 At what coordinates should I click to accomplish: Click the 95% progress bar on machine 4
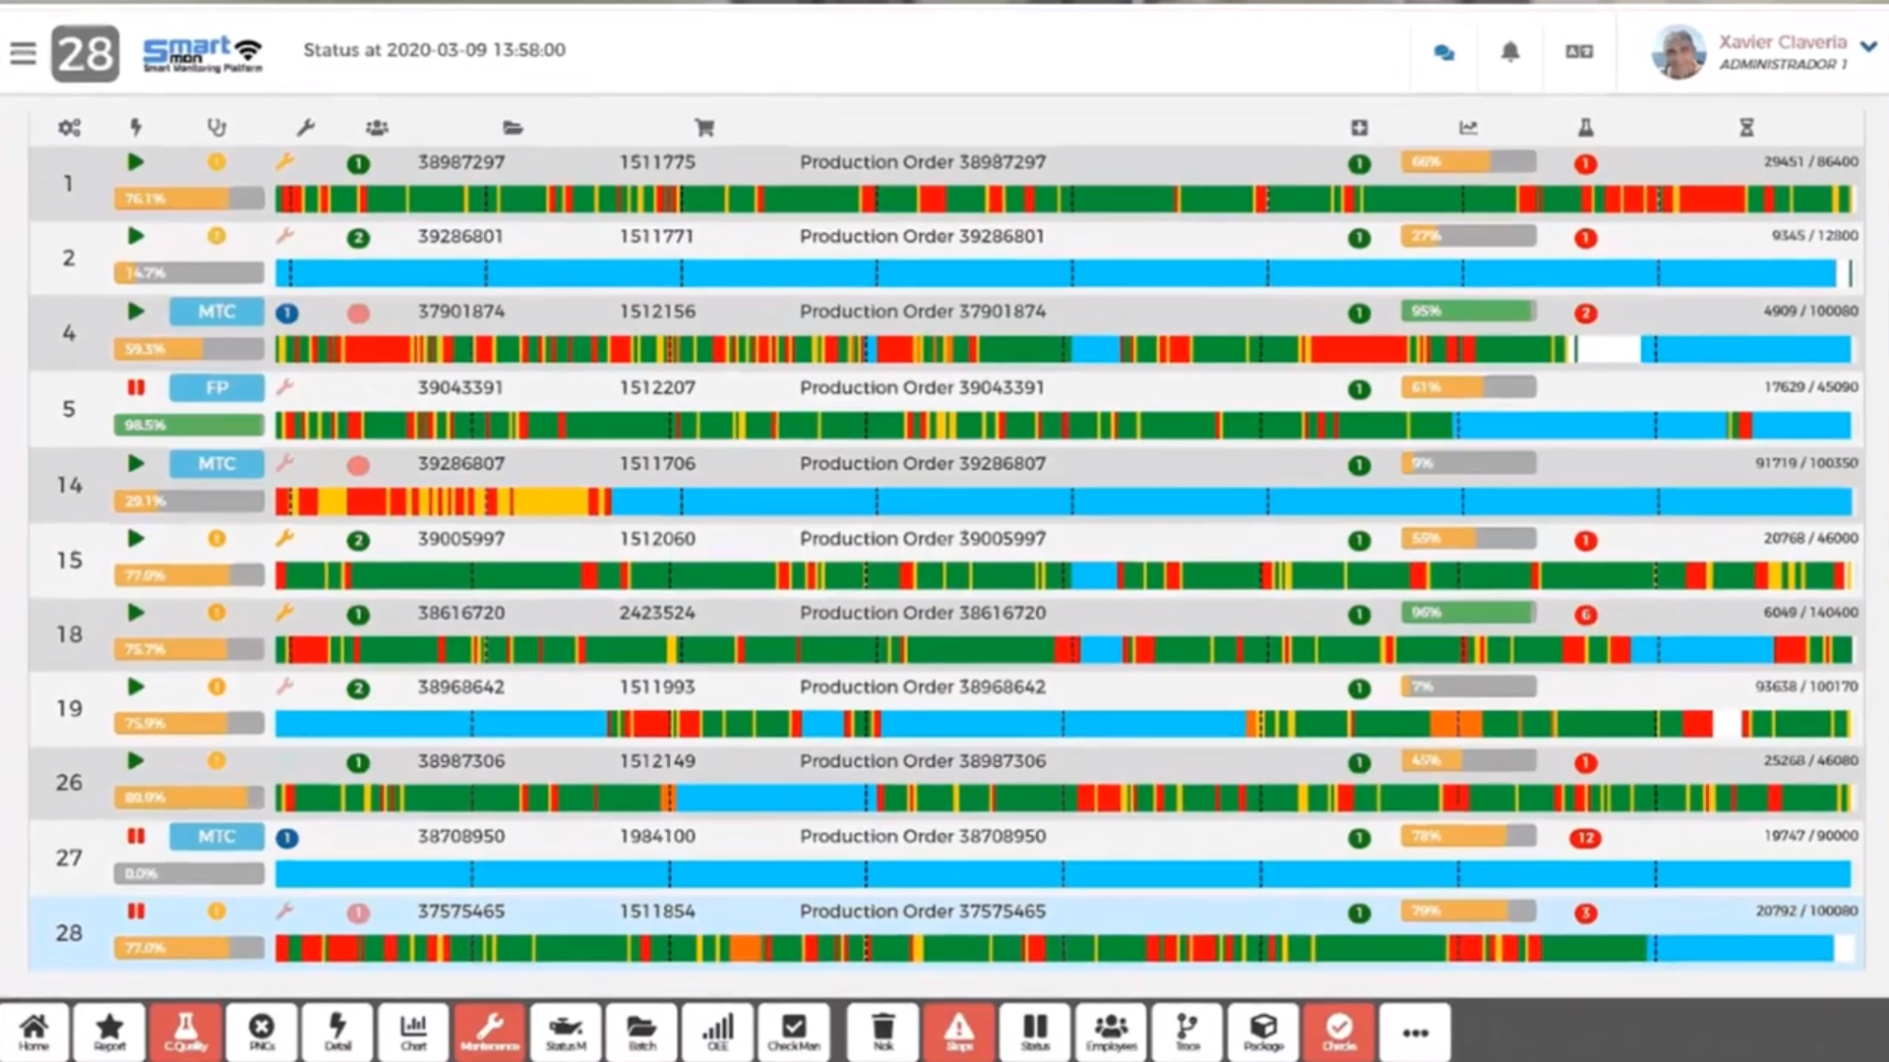coord(1468,312)
